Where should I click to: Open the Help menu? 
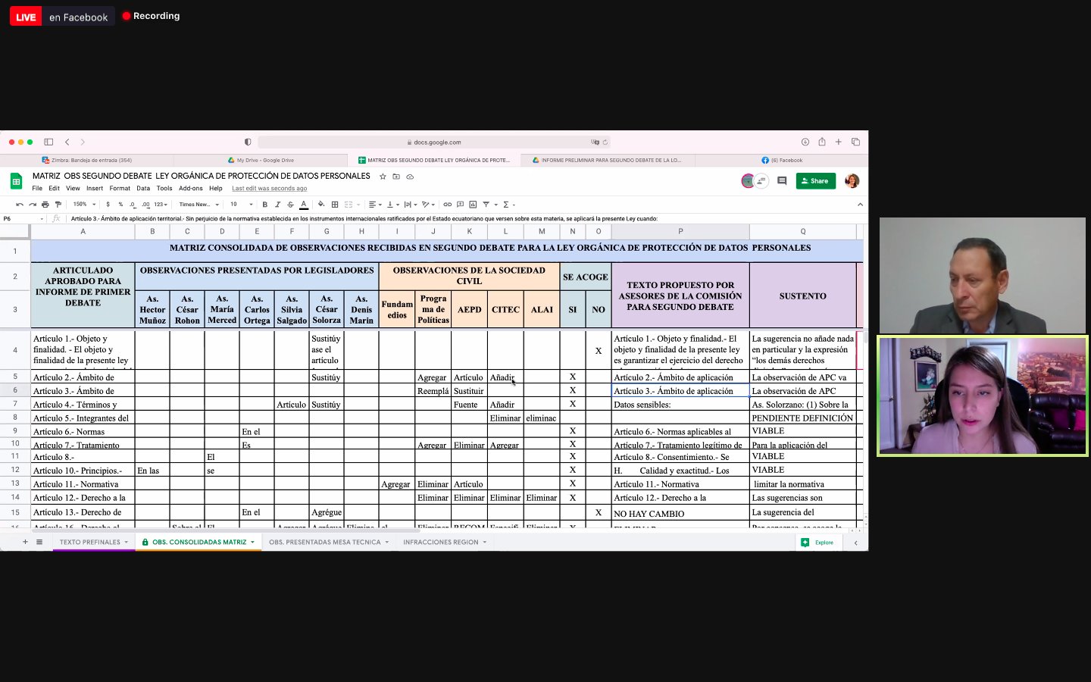pyautogui.click(x=216, y=188)
